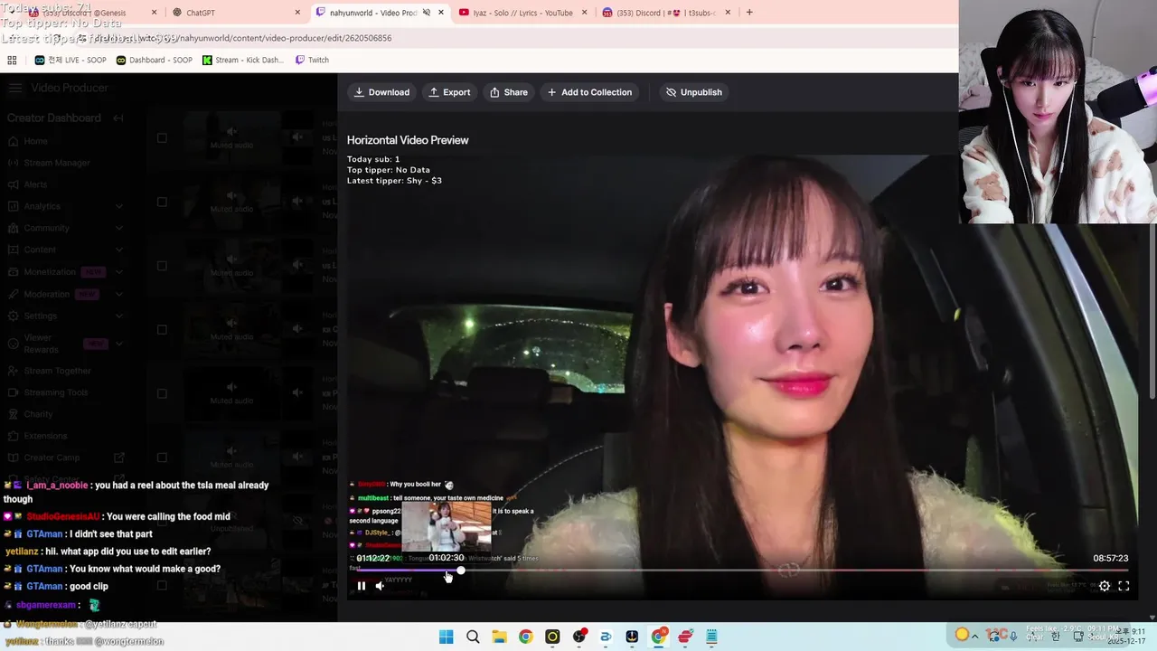The image size is (1157, 651).
Task: Show hidden system tray icons
Action: coord(974,637)
